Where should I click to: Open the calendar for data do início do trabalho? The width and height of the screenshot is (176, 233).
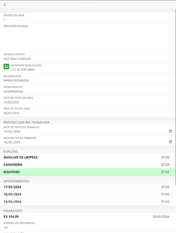(x=170, y=131)
